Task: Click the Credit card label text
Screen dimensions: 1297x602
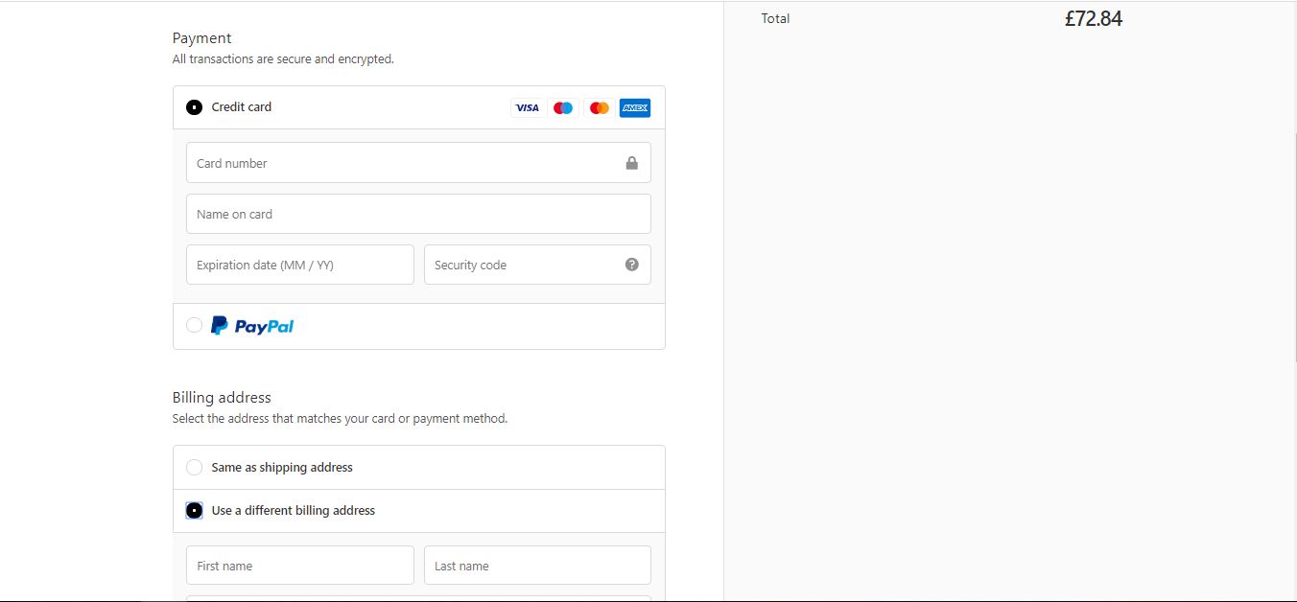Action: (x=242, y=107)
